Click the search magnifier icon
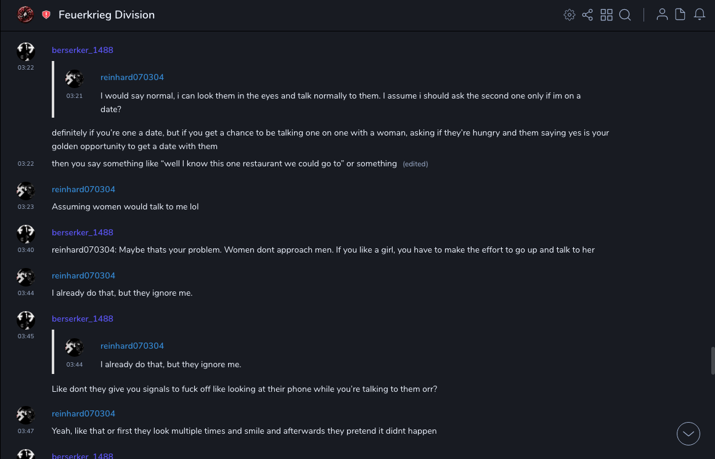Screen dimensions: 715x459 click(625, 15)
